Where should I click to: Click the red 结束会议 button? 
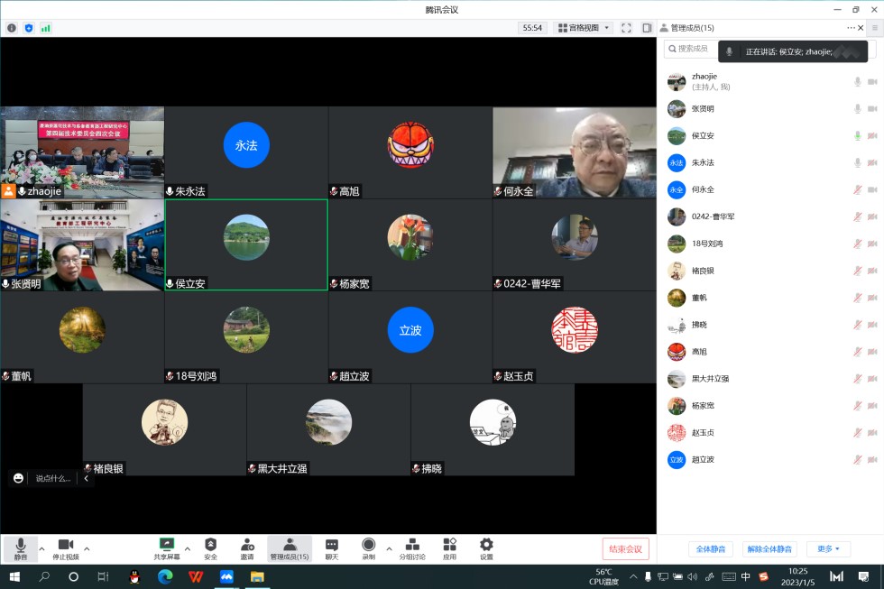625,548
